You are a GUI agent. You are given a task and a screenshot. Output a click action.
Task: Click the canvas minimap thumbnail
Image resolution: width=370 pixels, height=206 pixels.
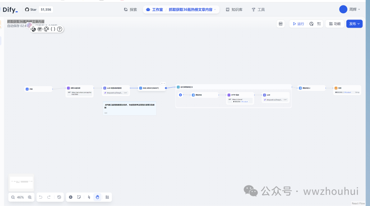(x=21, y=182)
